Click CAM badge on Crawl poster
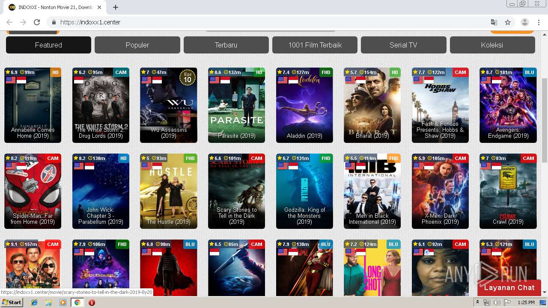Image resolution: width=548 pixels, height=308 pixels. [x=528, y=158]
